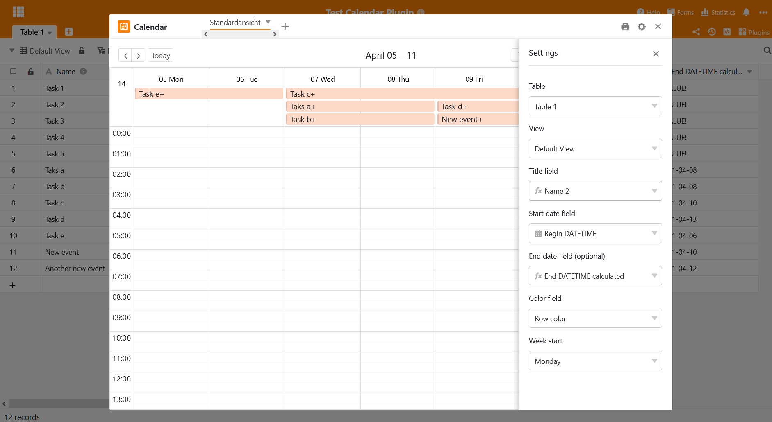Click the Table 1 tab
The height and width of the screenshot is (422, 772).
coord(32,32)
